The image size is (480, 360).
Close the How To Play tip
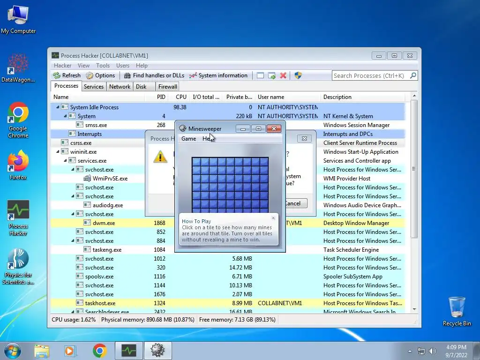273,218
